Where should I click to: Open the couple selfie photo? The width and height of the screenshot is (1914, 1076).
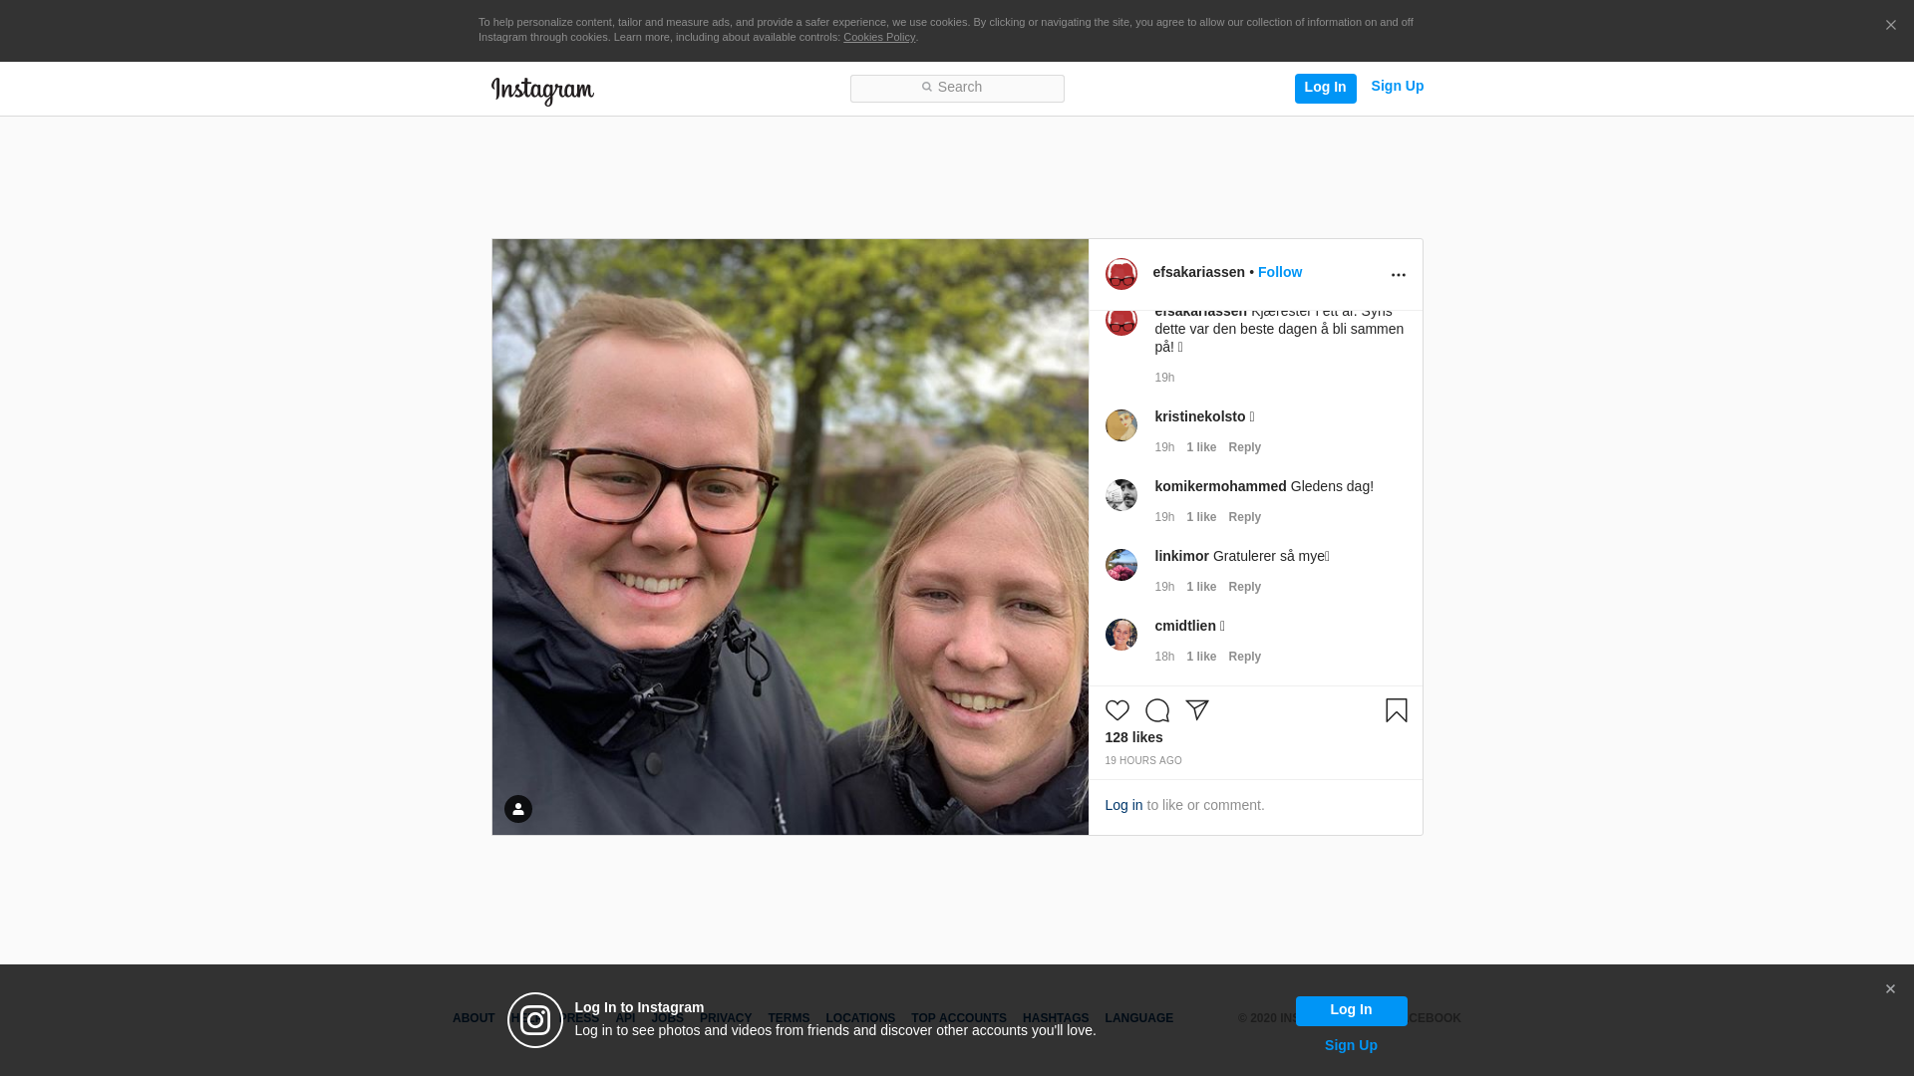(791, 537)
